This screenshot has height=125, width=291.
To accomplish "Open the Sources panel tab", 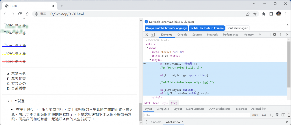I will (x=197, y=35).
